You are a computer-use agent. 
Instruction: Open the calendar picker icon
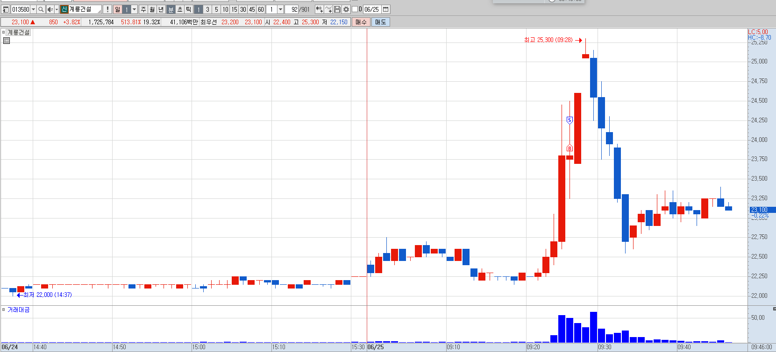[x=386, y=9]
